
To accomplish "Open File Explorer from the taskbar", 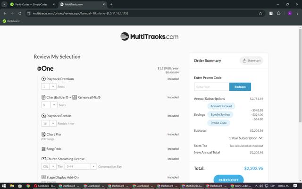I will 12,186.
